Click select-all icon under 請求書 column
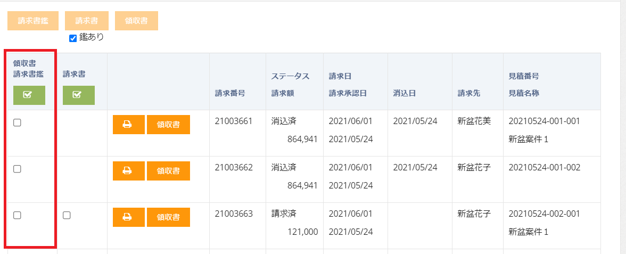Viewport: 626px width, 254px height. (x=78, y=95)
